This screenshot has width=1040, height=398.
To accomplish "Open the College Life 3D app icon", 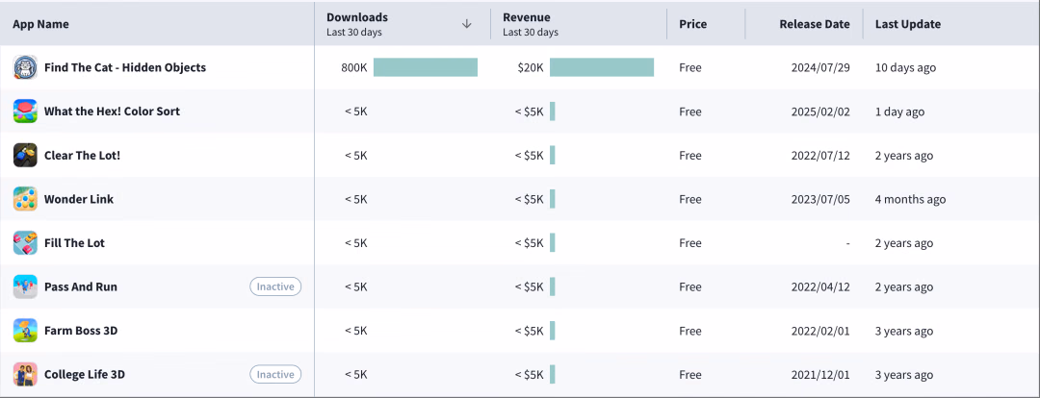I will (x=25, y=374).
